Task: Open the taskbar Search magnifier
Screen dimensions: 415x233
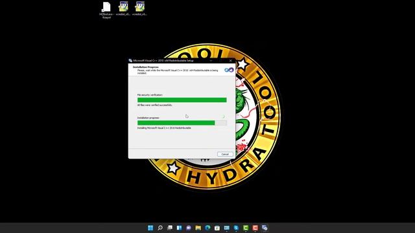Action: click(x=160, y=228)
